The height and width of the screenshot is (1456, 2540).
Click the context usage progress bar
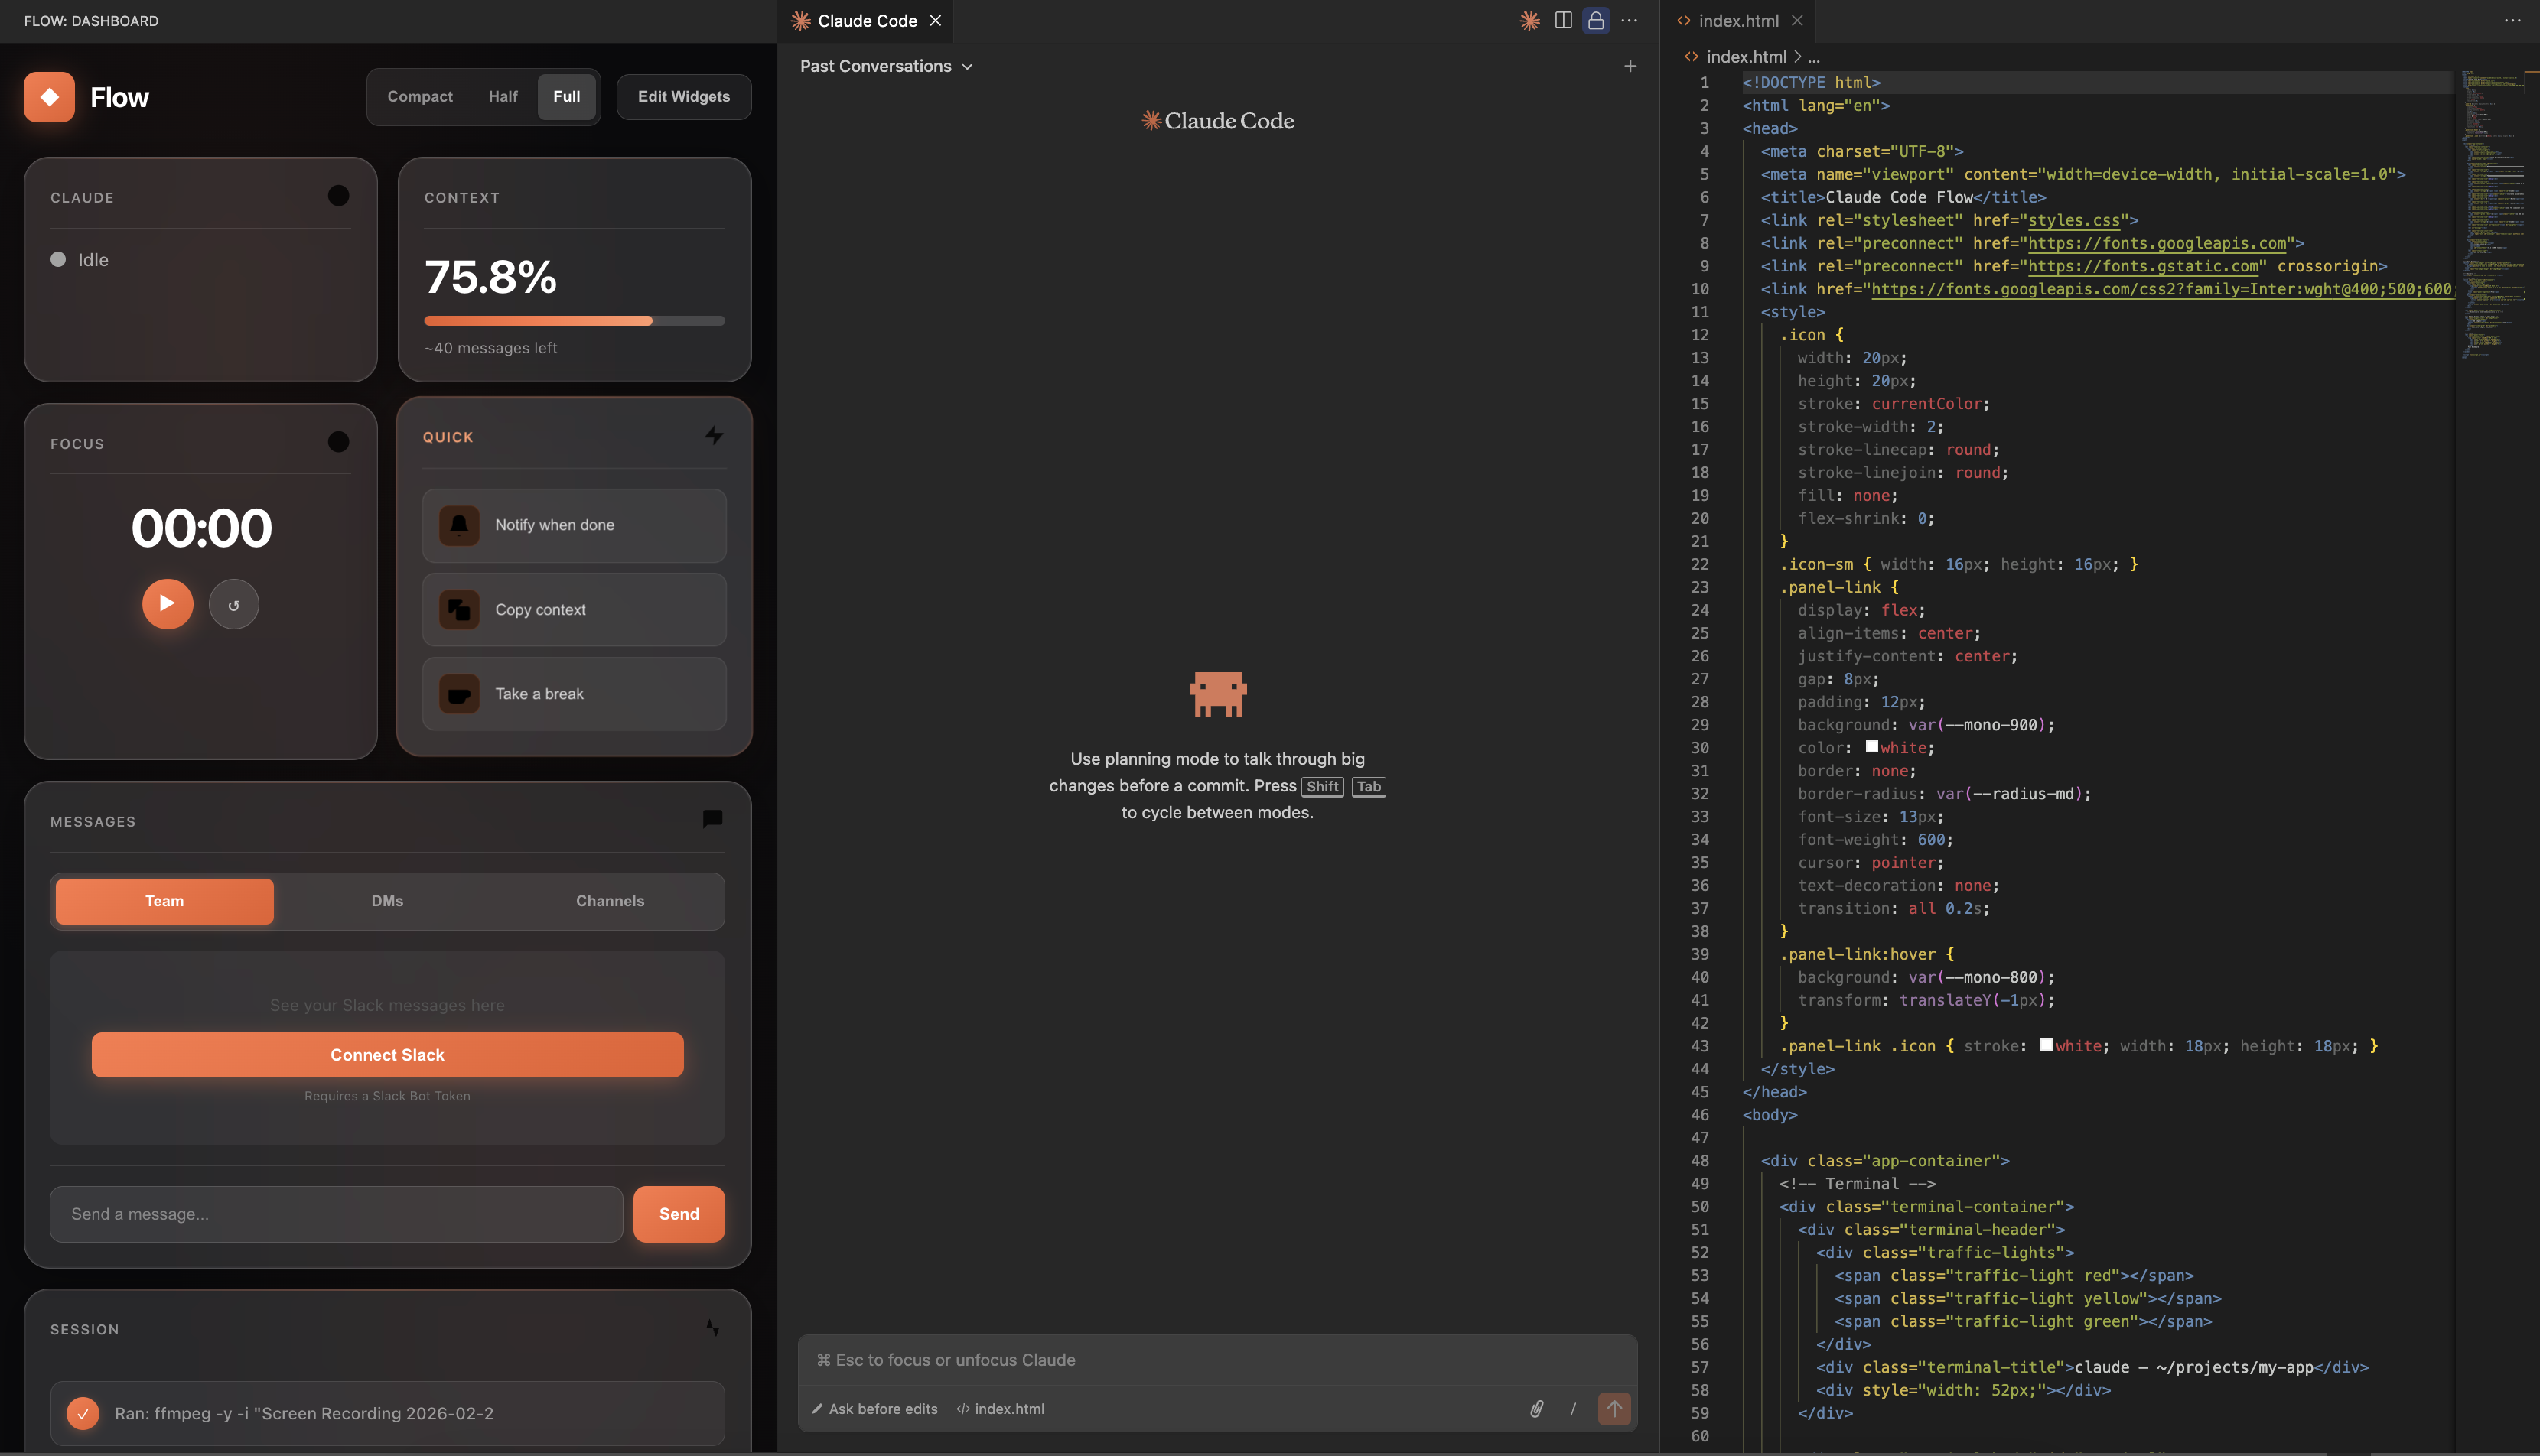tap(575, 320)
